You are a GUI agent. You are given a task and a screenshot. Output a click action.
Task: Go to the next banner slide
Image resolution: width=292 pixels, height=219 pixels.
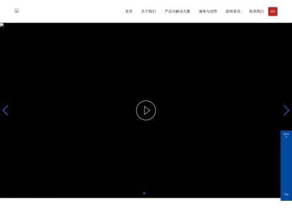coord(287,111)
